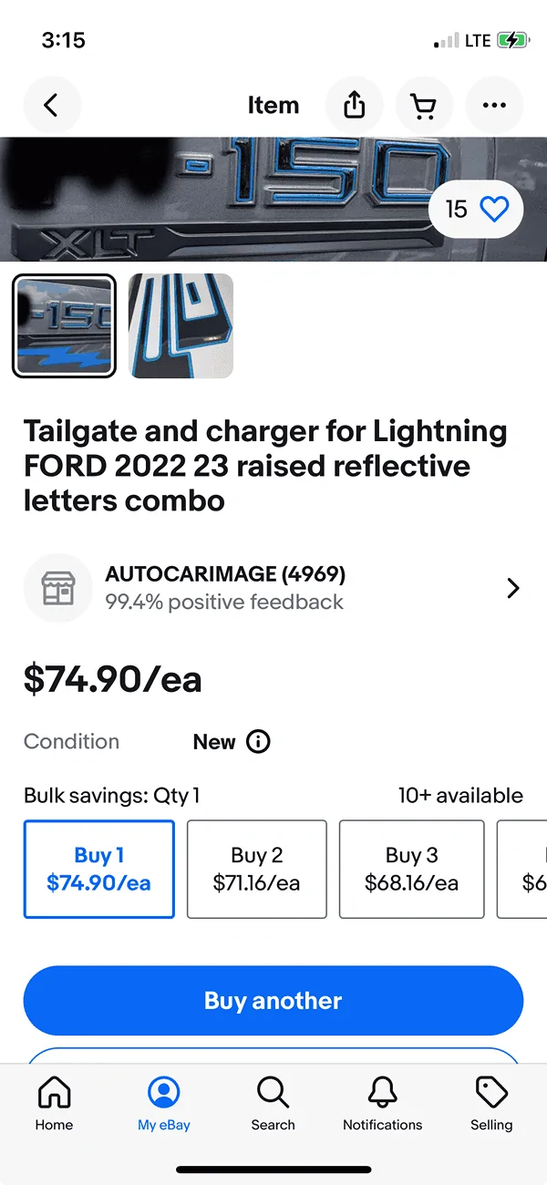Open the AUTOCARIMAGE store icon
The height and width of the screenshot is (1185, 547).
tap(57, 588)
